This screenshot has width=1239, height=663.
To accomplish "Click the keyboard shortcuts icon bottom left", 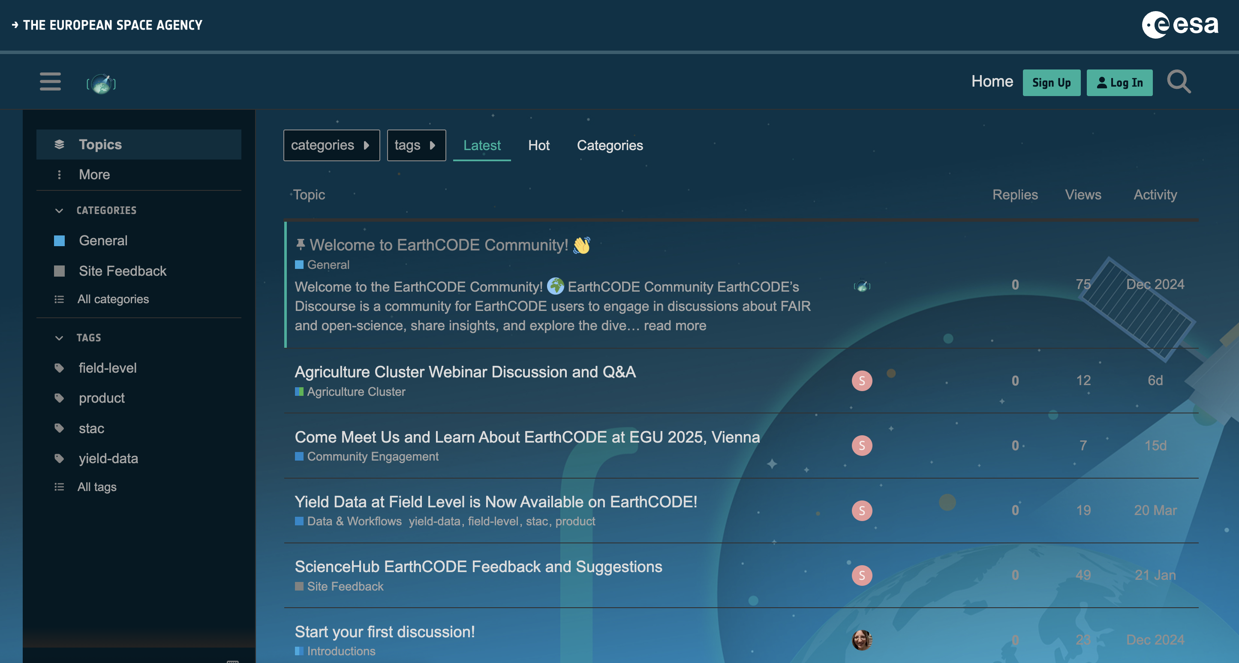I will point(233,660).
